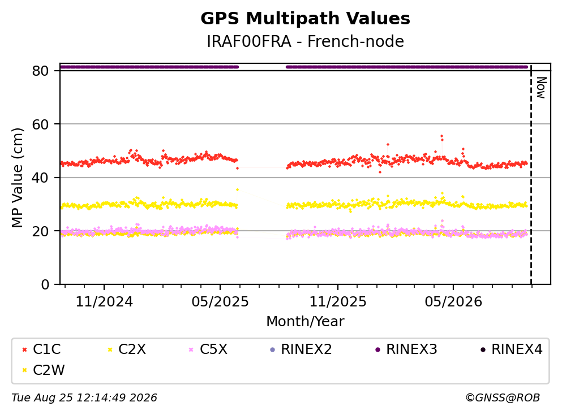Click the dashed Now marker line
The height and width of the screenshot is (415, 562).
pyautogui.click(x=531, y=175)
